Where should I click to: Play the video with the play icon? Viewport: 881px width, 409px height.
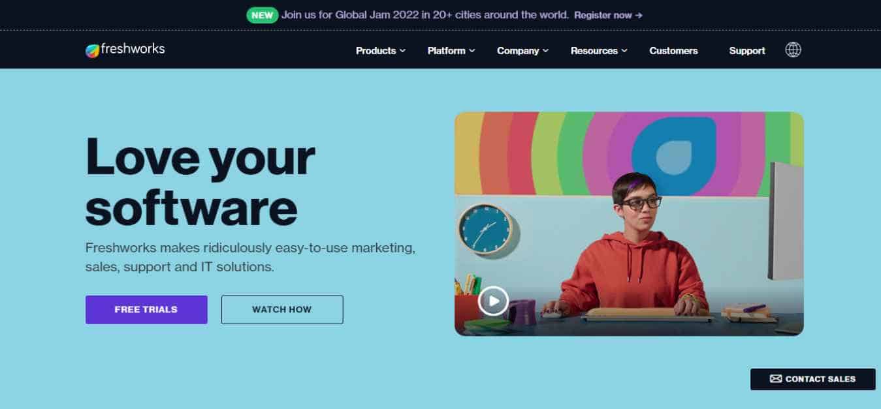pos(493,301)
